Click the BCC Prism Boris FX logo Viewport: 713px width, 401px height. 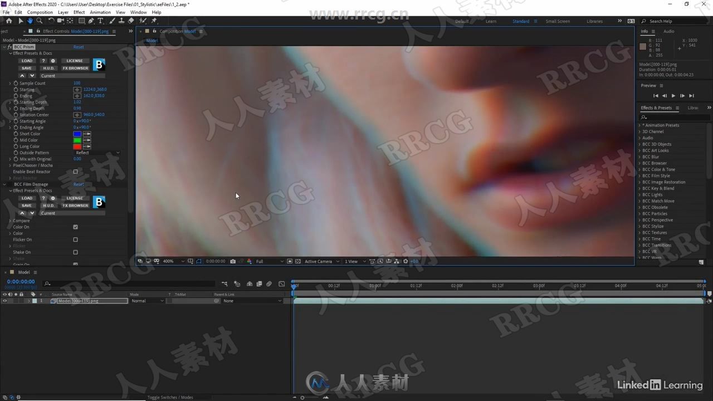(99, 65)
